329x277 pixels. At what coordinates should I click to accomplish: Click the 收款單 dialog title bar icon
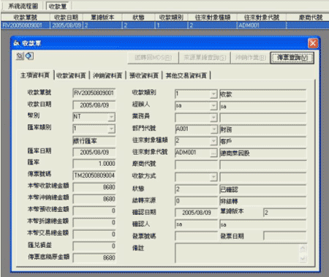click(16, 43)
